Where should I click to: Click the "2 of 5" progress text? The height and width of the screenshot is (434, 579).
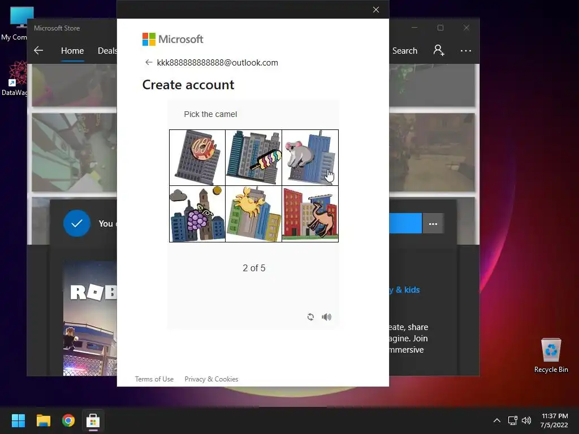coord(254,268)
